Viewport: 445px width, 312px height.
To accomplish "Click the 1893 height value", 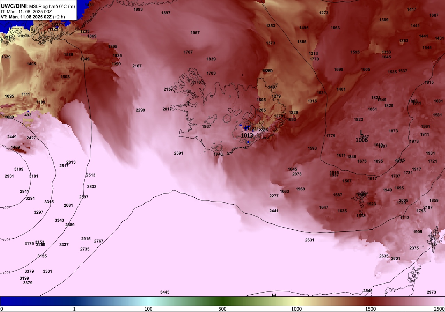I will click(138, 9).
